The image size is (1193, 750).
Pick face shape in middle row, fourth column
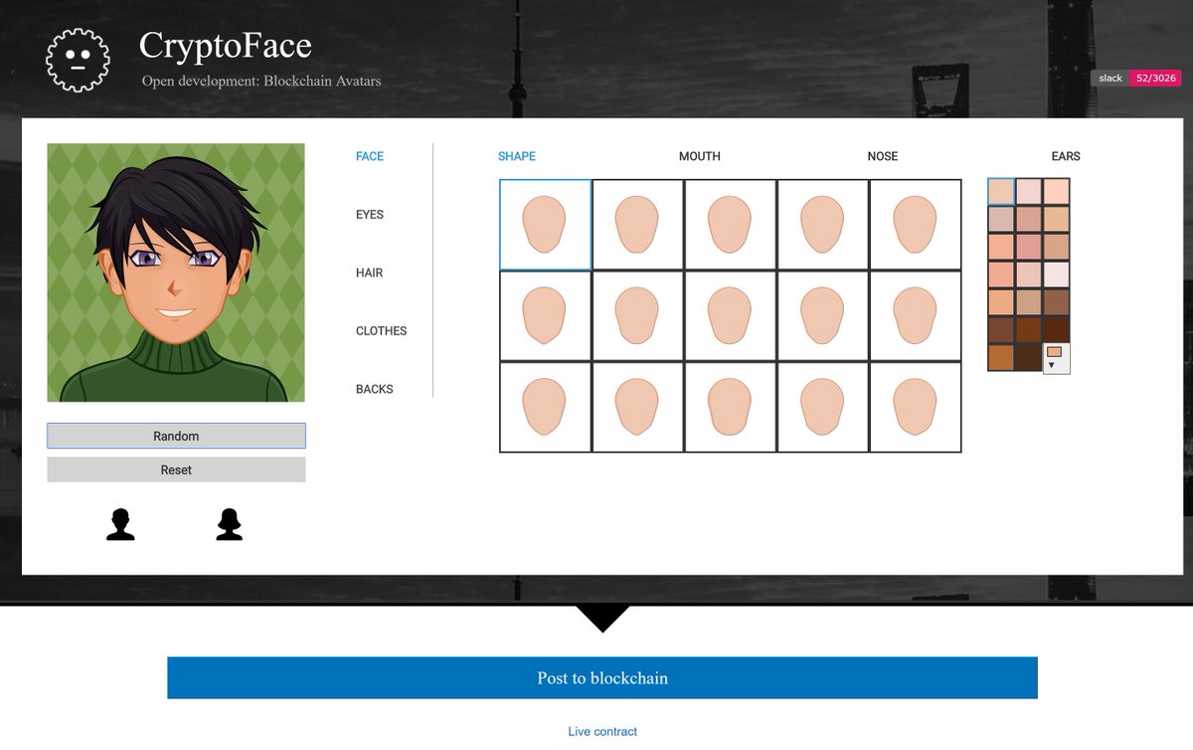(822, 316)
